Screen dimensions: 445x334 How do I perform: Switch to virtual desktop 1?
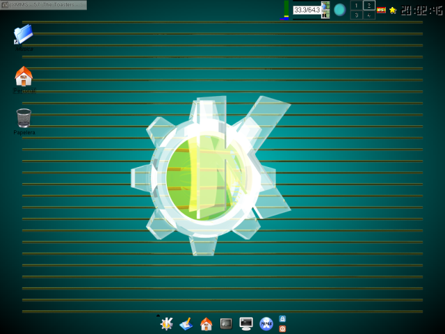pyautogui.click(x=357, y=6)
